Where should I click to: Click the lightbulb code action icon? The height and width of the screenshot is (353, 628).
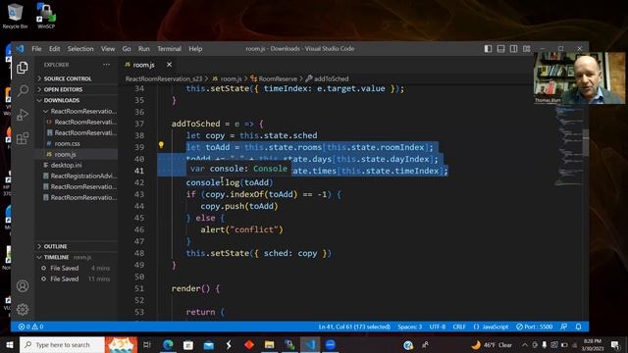pyautogui.click(x=161, y=145)
